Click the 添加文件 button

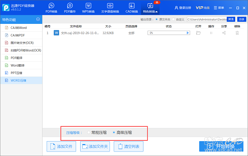coord(61,147)
